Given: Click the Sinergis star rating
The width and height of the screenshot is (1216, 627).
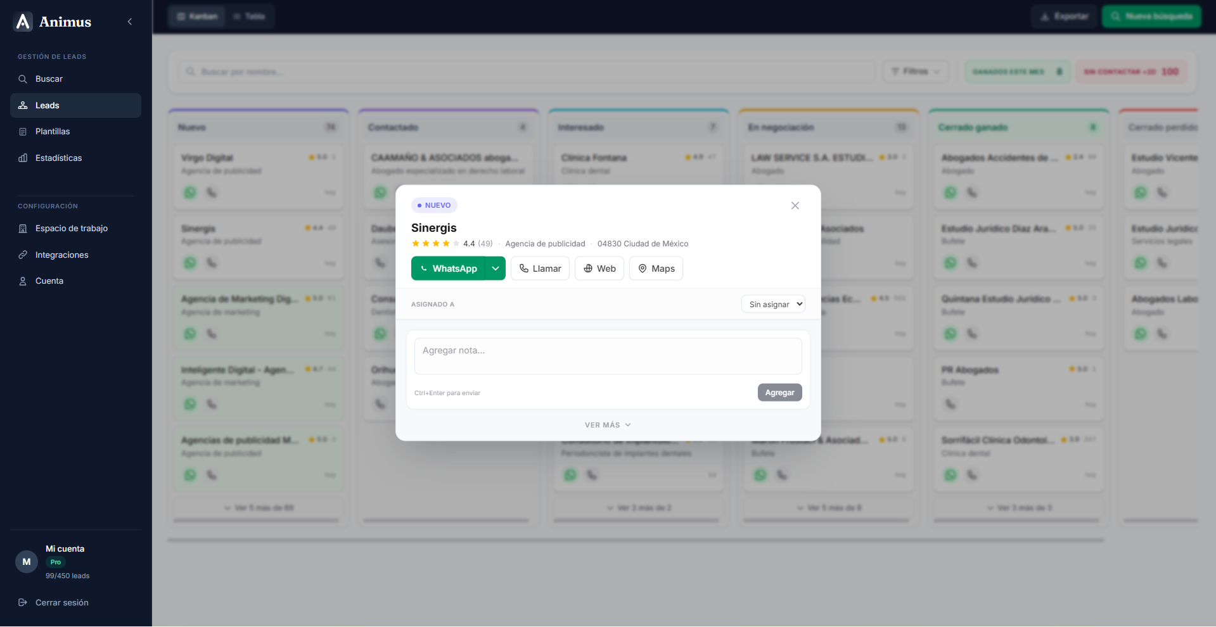Looking at the screenshot, I should click(x=435, y=244).
